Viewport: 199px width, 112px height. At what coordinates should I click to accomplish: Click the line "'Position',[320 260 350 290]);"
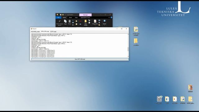point(39,48)
